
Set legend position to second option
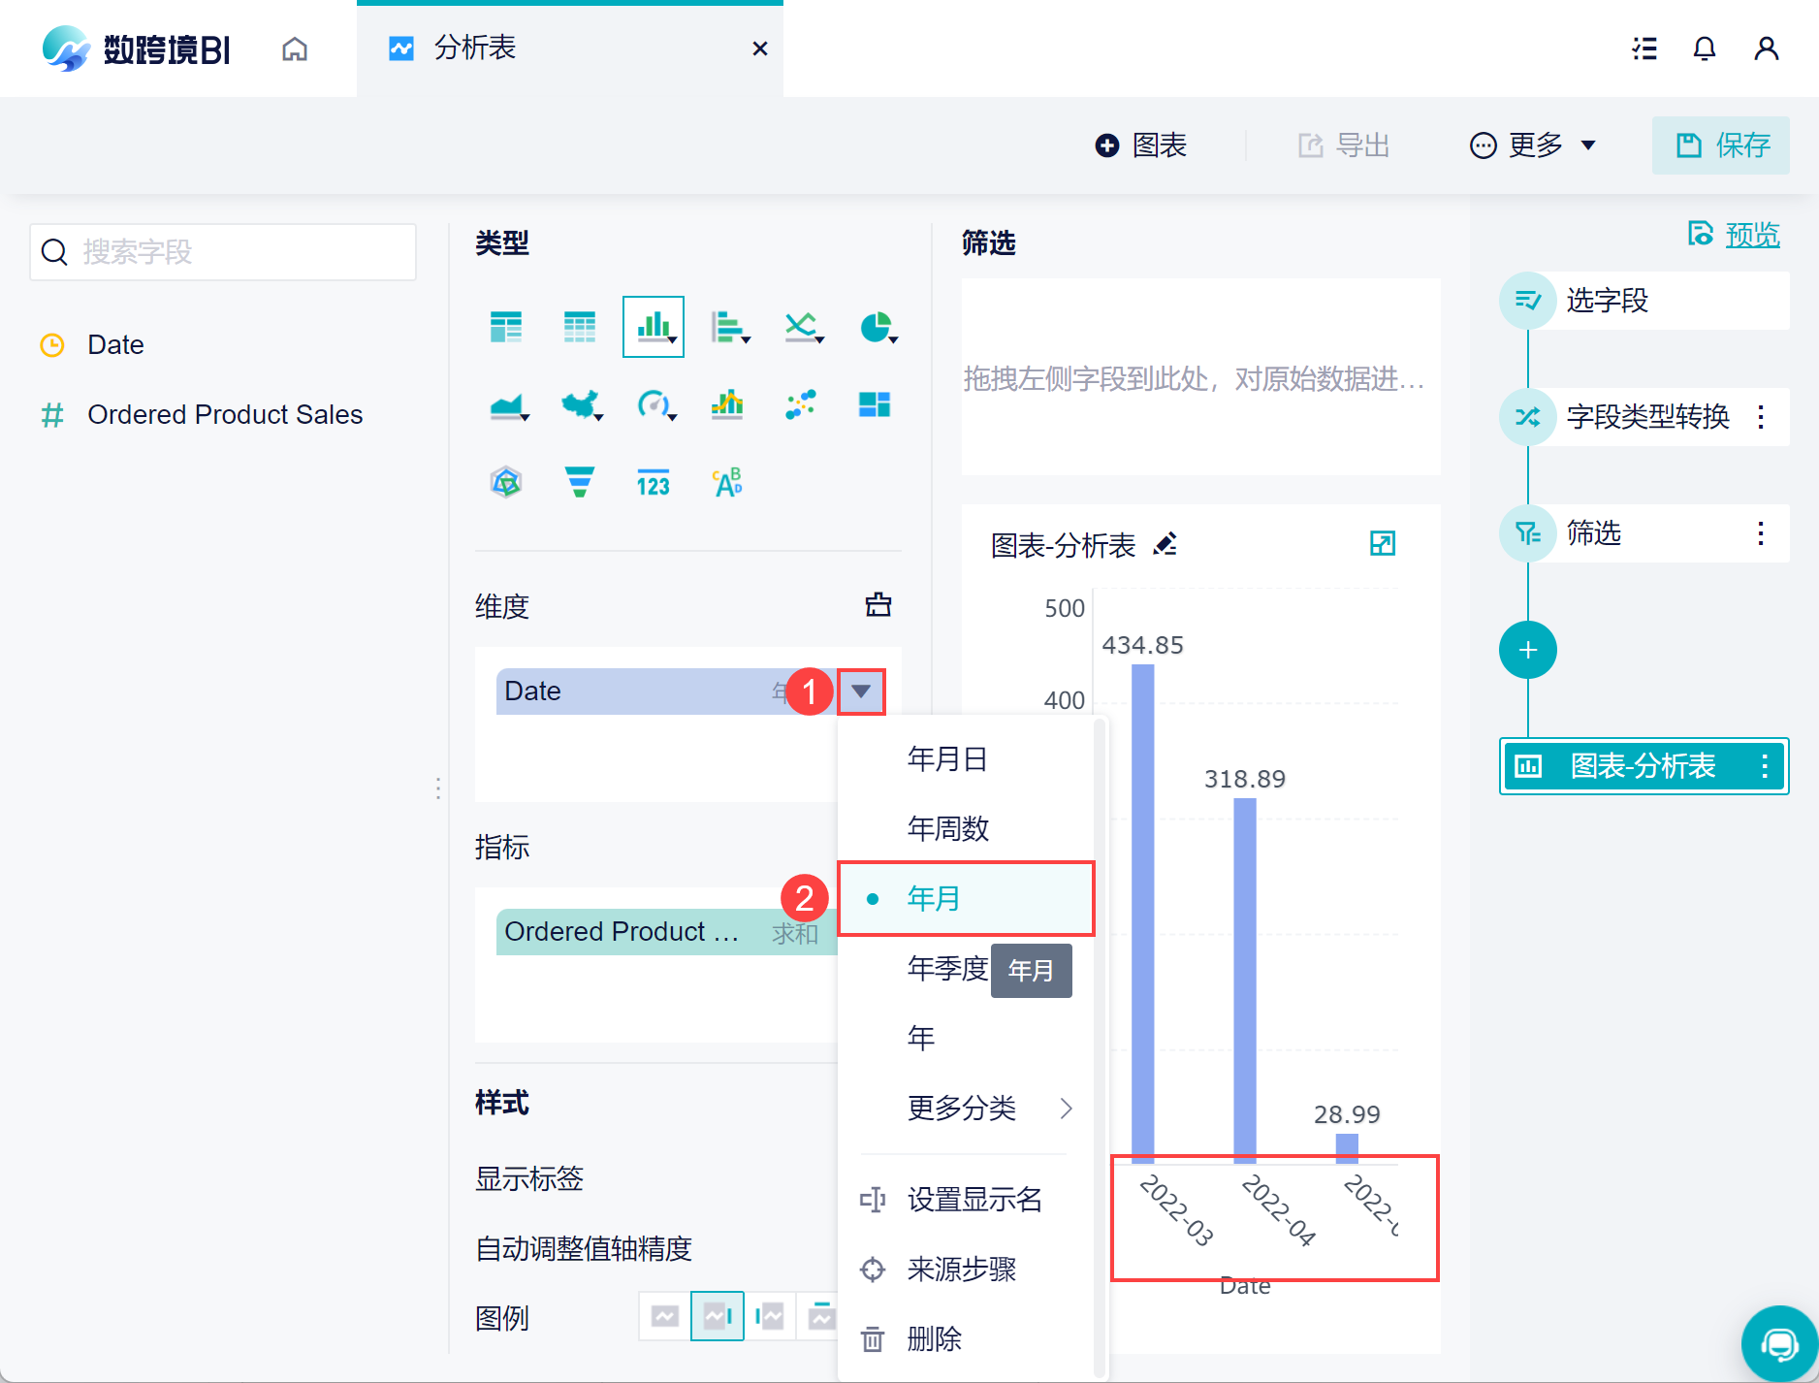click(x=718, y=1316)
